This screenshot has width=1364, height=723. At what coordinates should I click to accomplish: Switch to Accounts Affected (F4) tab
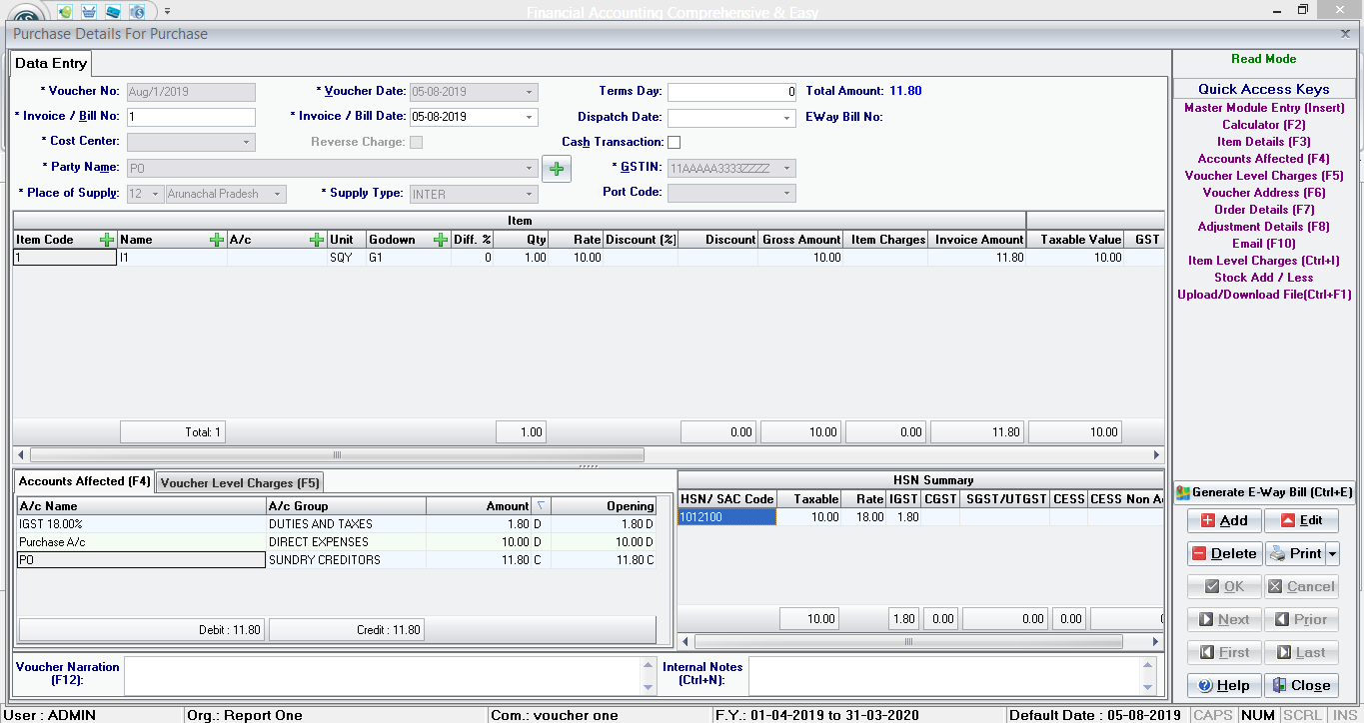pyautogui.click(x=85, y=481)
